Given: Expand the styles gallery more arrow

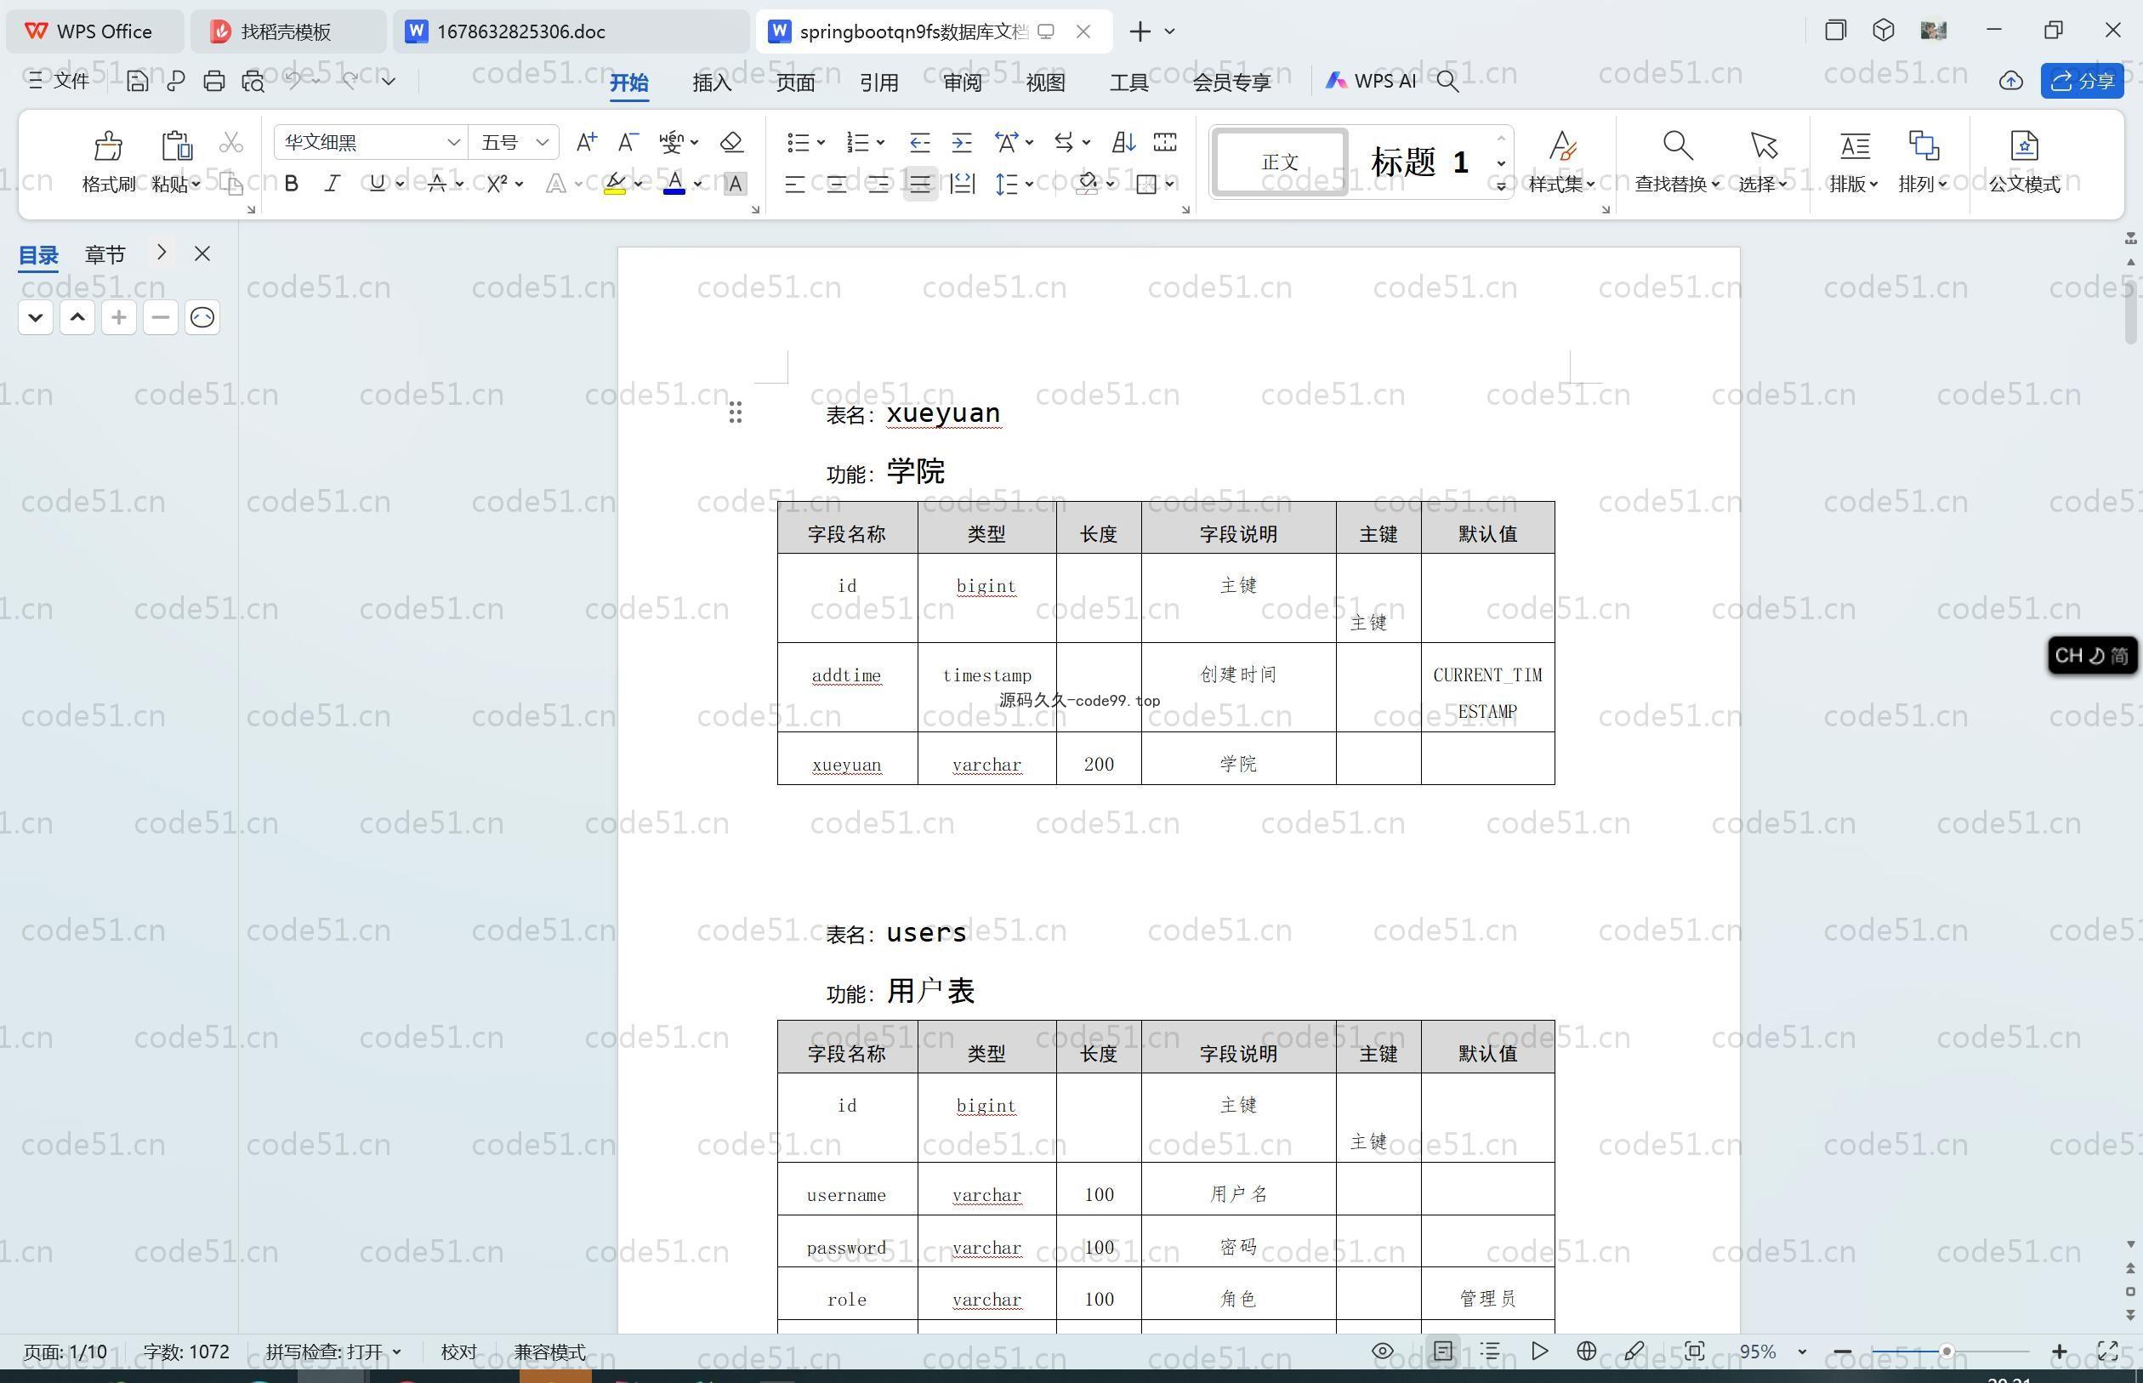Looking at the screenshot, I should tap(1501, 186).
